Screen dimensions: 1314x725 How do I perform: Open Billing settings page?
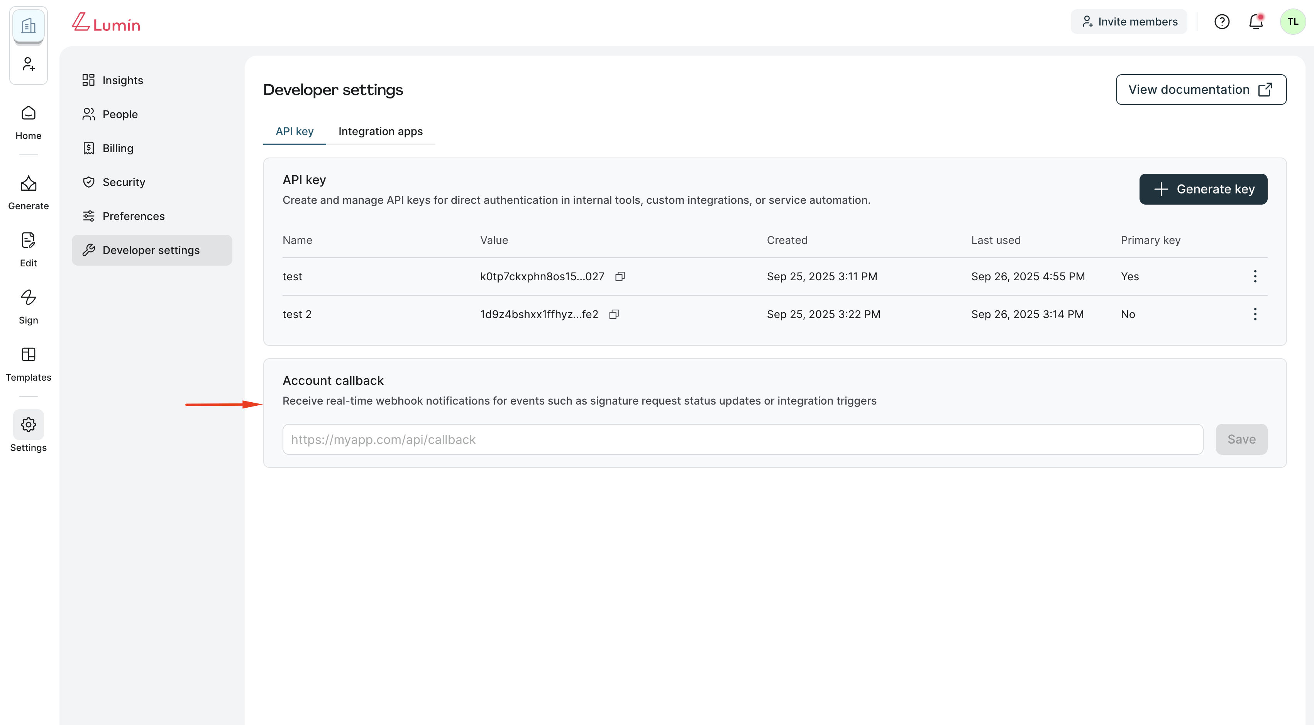[x=118, y=149]
